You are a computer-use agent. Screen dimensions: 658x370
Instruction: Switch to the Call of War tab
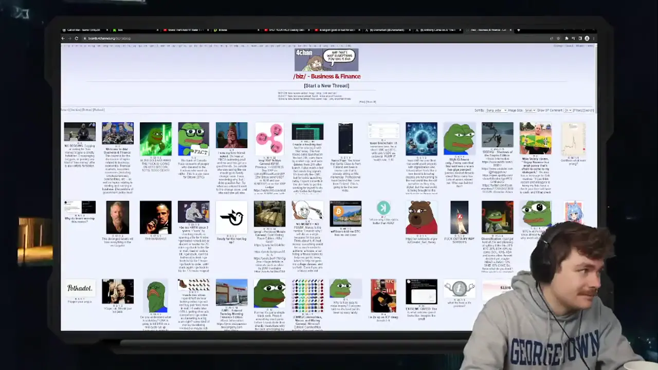point(83,30)
